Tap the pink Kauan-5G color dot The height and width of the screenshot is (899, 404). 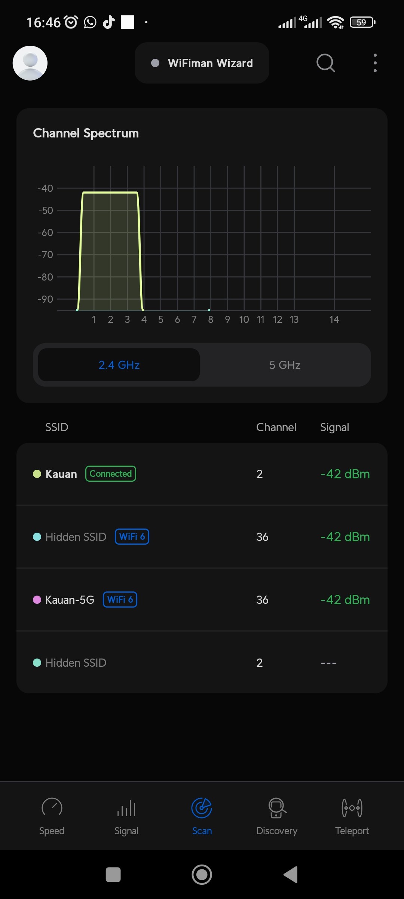(37, 600)
